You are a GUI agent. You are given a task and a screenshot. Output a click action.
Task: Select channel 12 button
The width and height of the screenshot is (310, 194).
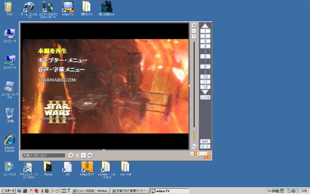coord(205,87)
